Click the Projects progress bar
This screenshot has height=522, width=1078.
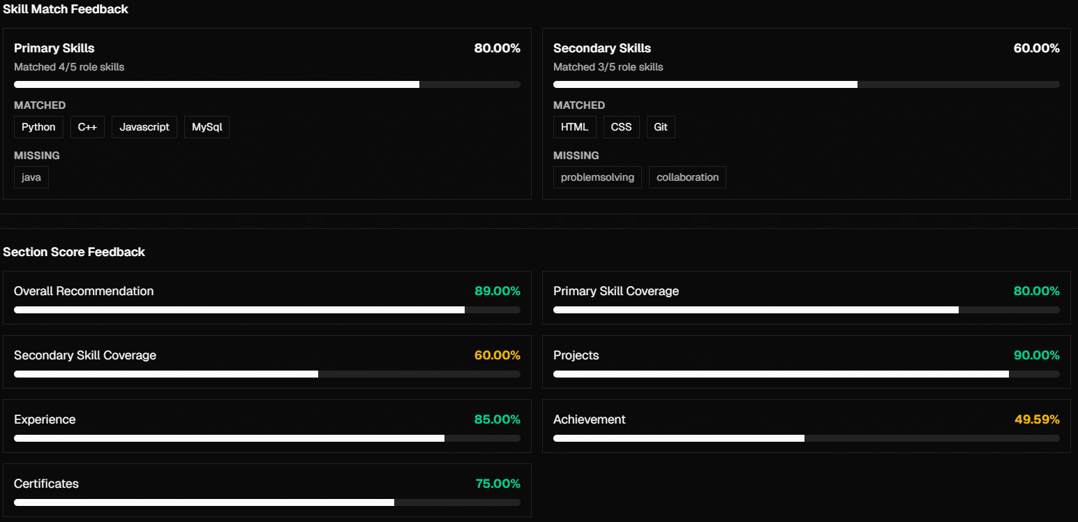tap(807, 374)
